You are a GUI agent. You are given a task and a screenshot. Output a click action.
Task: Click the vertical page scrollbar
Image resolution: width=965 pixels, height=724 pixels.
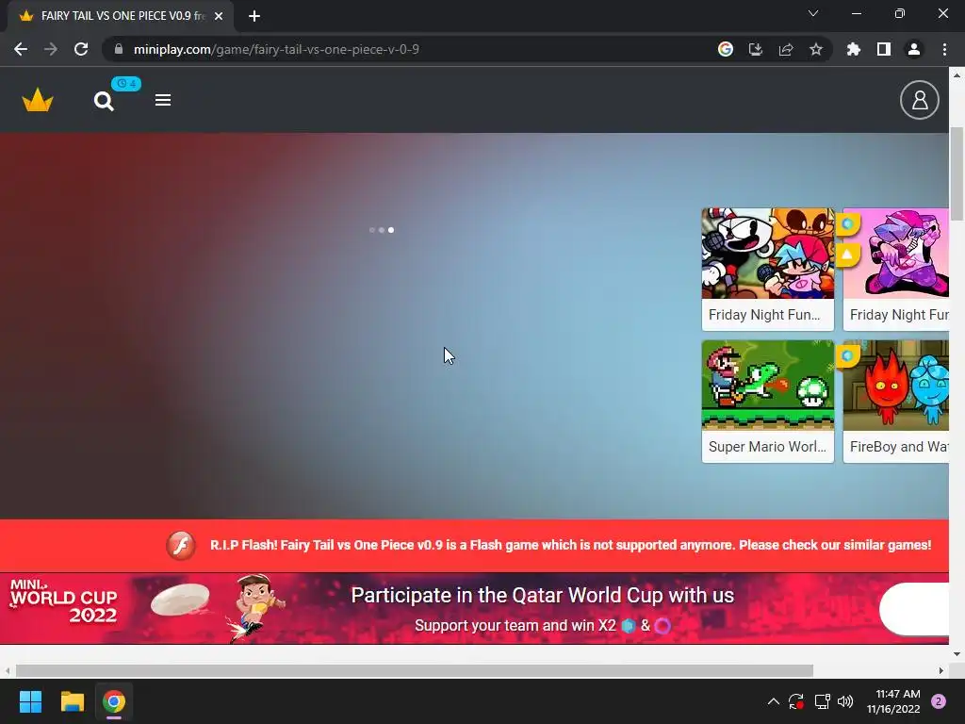[x=957, y=173]
